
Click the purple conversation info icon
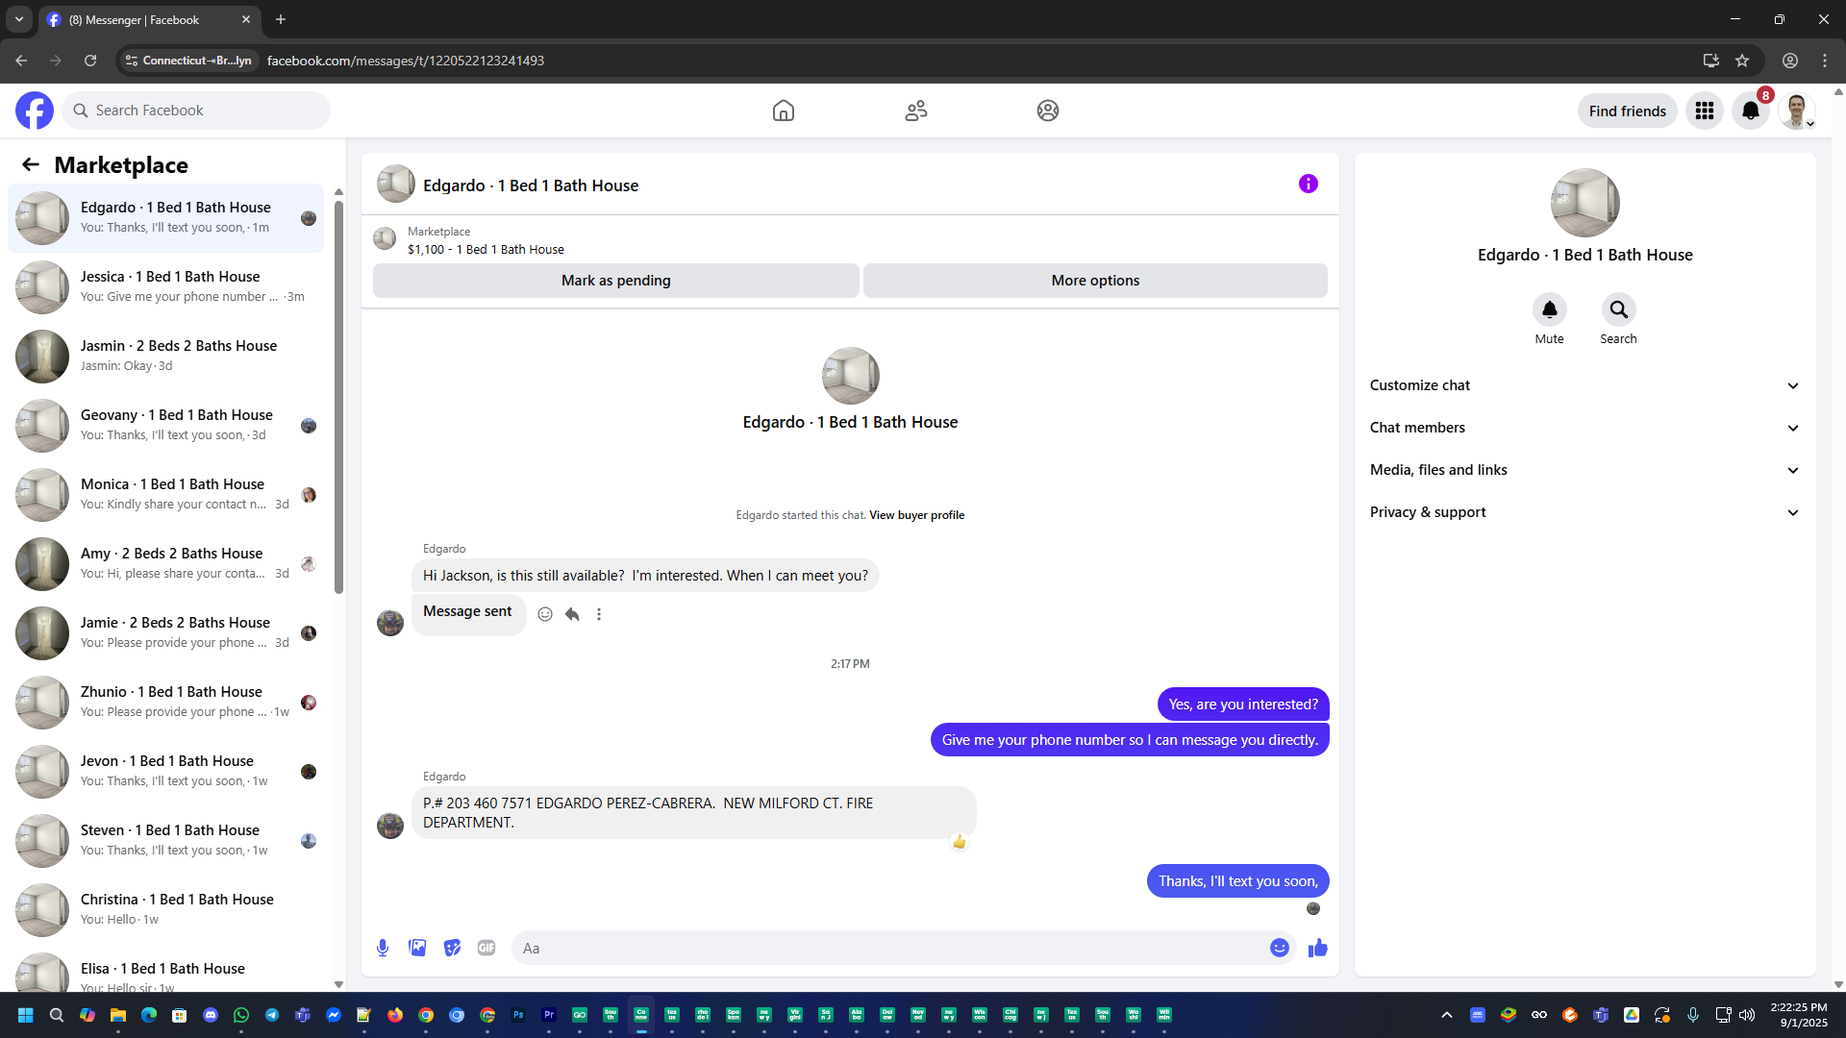1308,184
